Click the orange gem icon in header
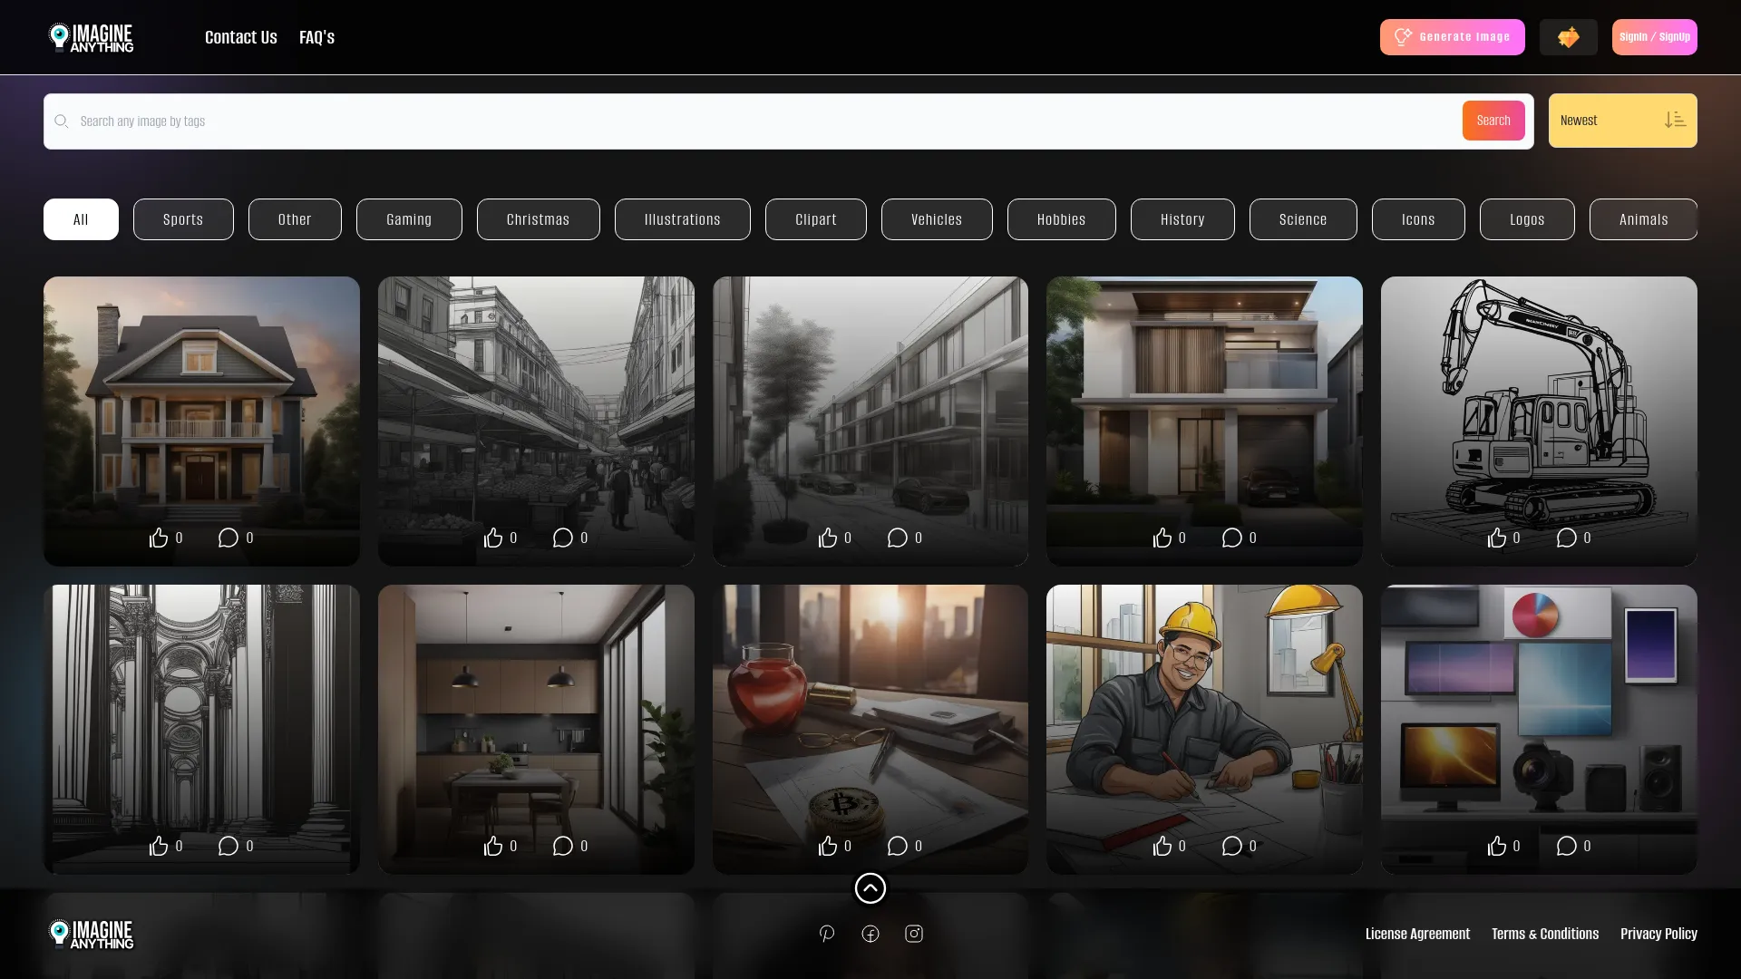Image resolution: width=1741 pixels, height=979 pixels. point(1568,37)
